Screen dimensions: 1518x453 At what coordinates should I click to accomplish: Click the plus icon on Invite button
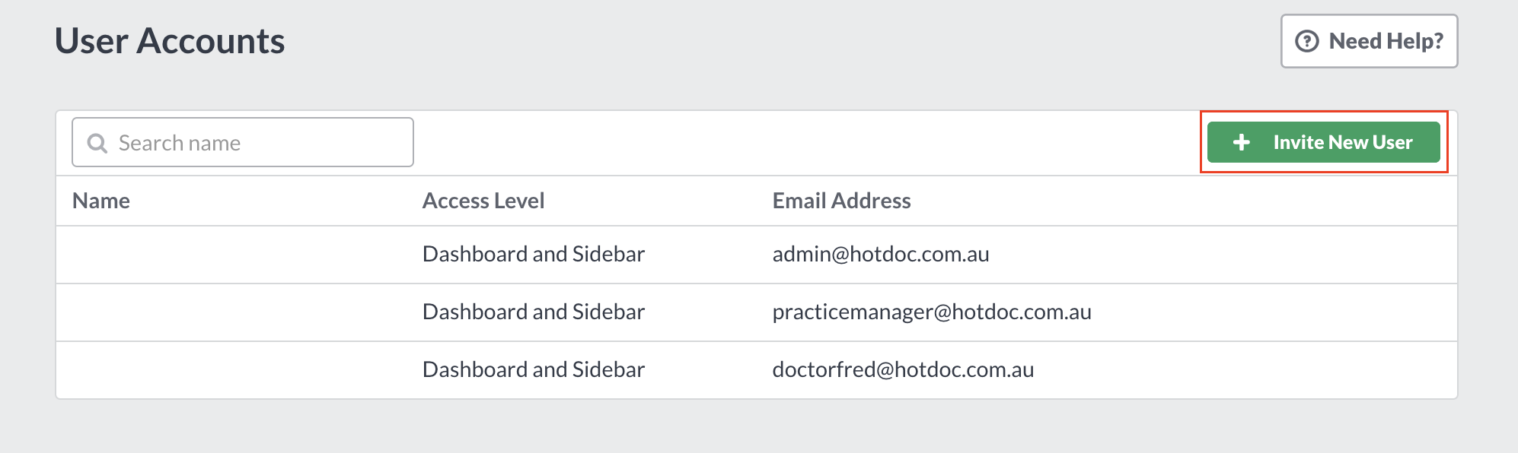1242,142
